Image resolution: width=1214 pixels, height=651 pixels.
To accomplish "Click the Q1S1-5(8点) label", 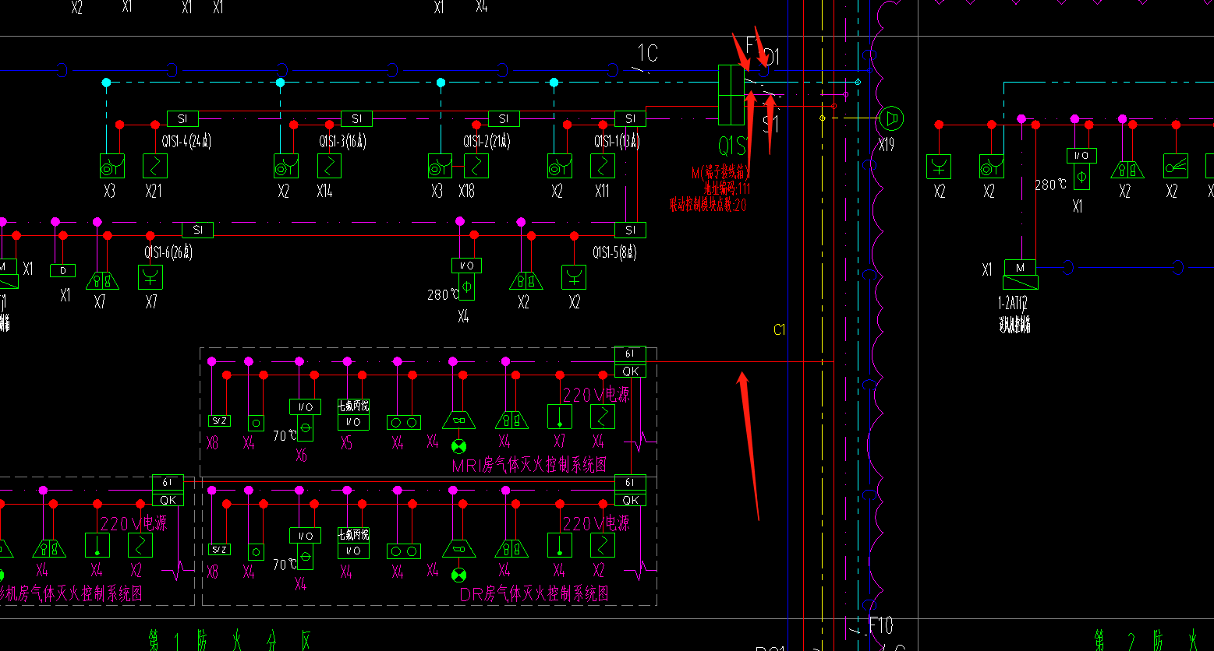I will coord(616,252).
